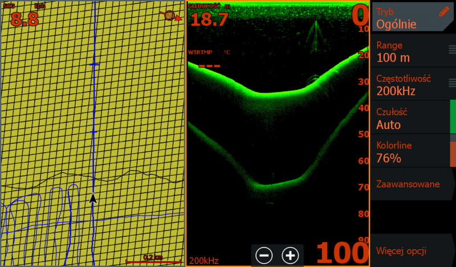Click the black vessel position arrow on chart

click(93, 198)
